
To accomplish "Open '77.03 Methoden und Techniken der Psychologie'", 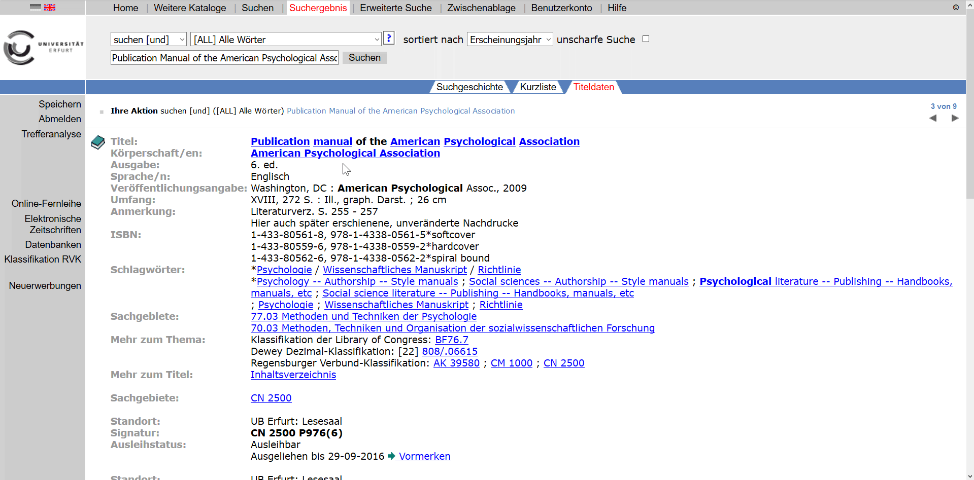I will tap(363, 317).
